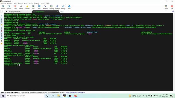Open the Tools side panel tab
The width and height of the screenshot is (175, 98).
(2, 29)
